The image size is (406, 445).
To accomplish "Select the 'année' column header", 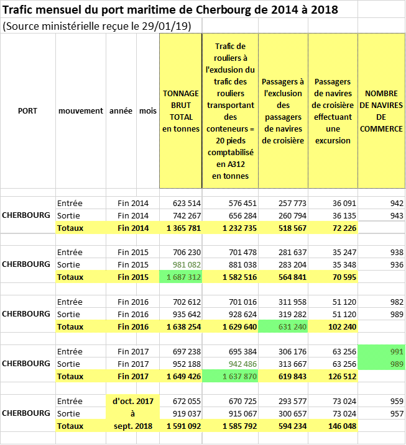I will [x=121, y=110].
